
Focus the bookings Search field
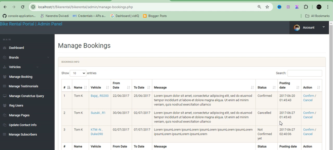pyautogui.click(x=304, y=73)
